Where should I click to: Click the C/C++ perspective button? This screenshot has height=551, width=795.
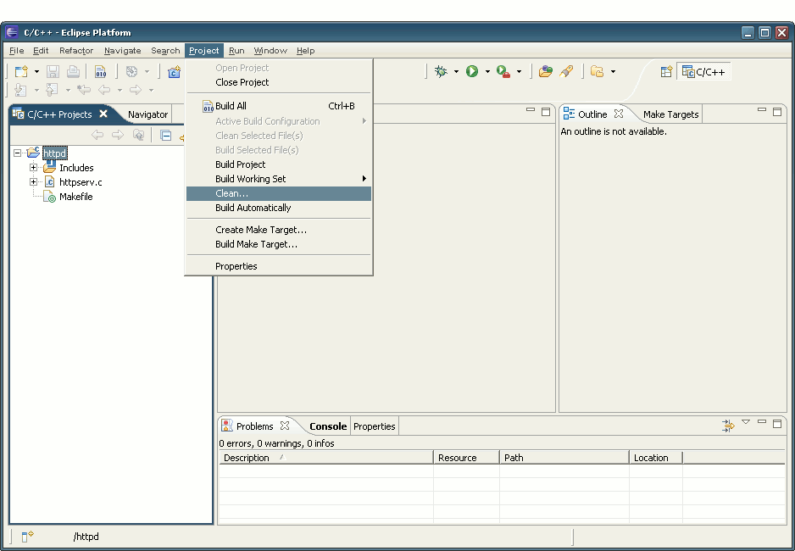[x=703, y=72]
